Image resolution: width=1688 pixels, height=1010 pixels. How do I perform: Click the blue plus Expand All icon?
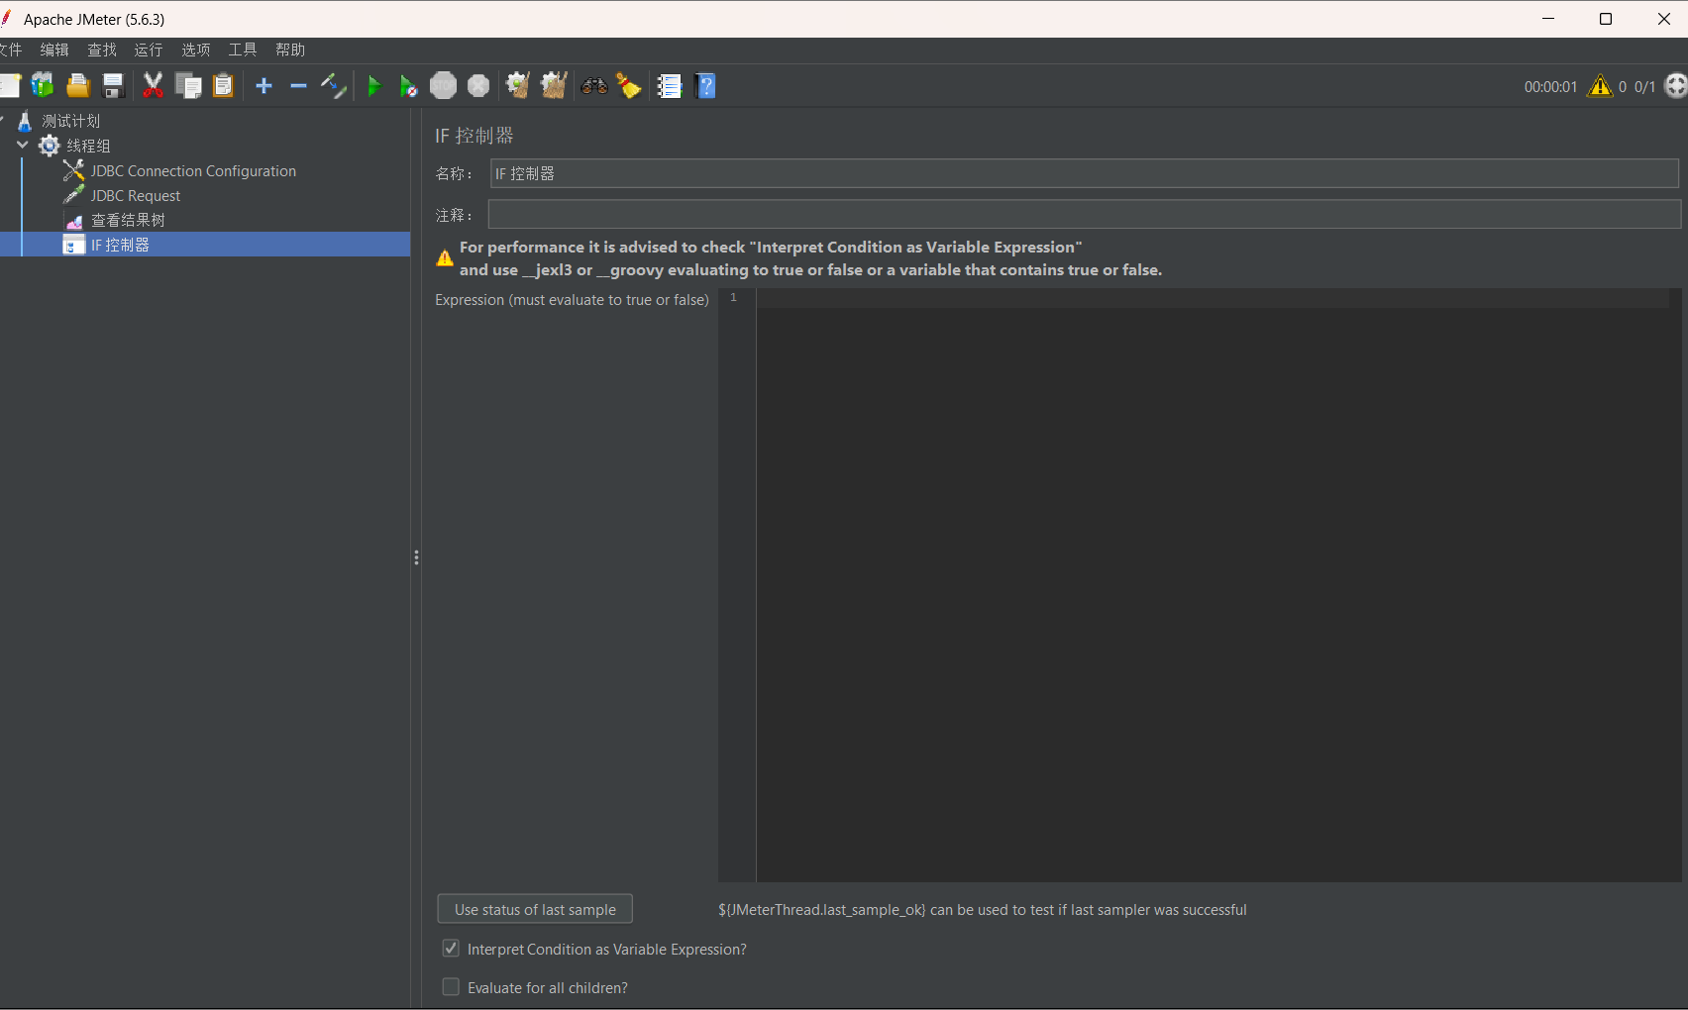pos(264,86)
